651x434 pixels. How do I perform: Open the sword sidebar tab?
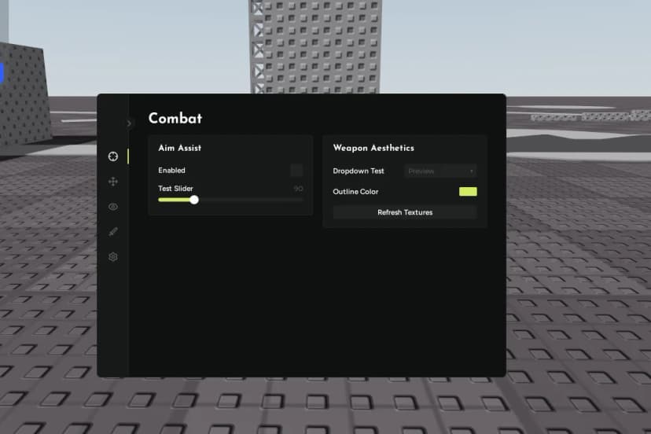tap(113, 232)
